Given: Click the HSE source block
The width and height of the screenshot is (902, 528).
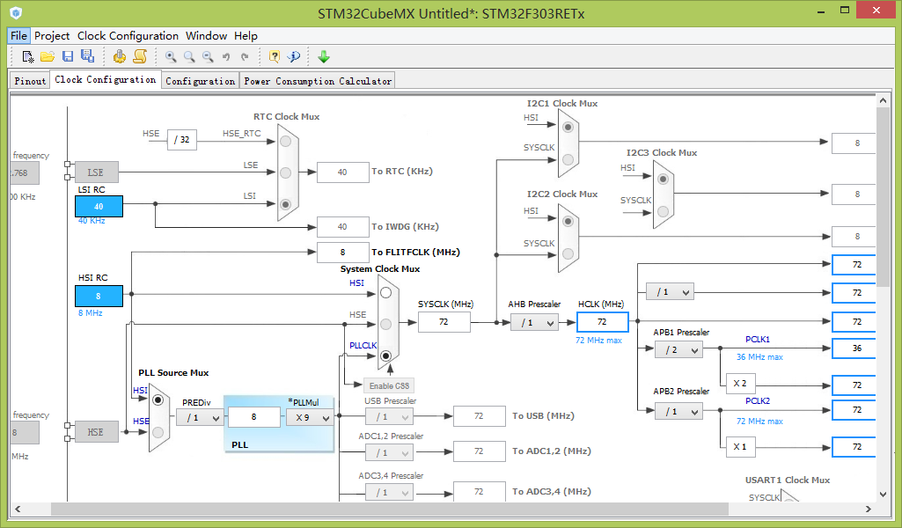Looking at the screenshot, I should pyautogui.click(x=96, y=432).
